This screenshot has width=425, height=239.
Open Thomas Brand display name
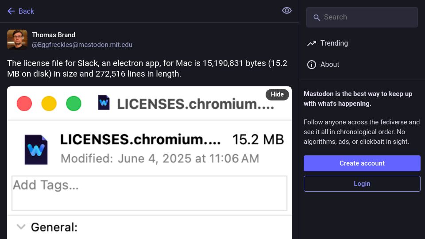tap(54, 35)
